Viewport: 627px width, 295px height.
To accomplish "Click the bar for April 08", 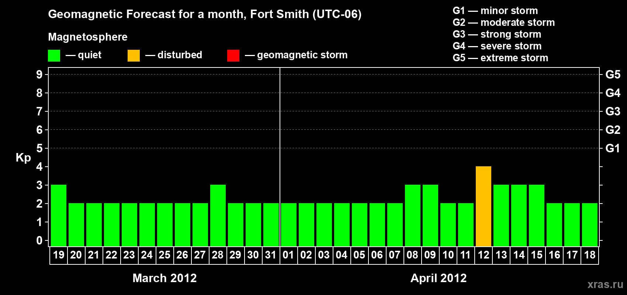I will pos(413,216).
